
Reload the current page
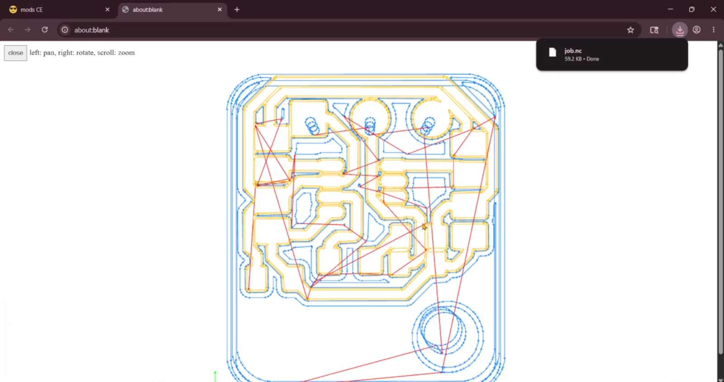pyautogui.click(x=44, y=30)
